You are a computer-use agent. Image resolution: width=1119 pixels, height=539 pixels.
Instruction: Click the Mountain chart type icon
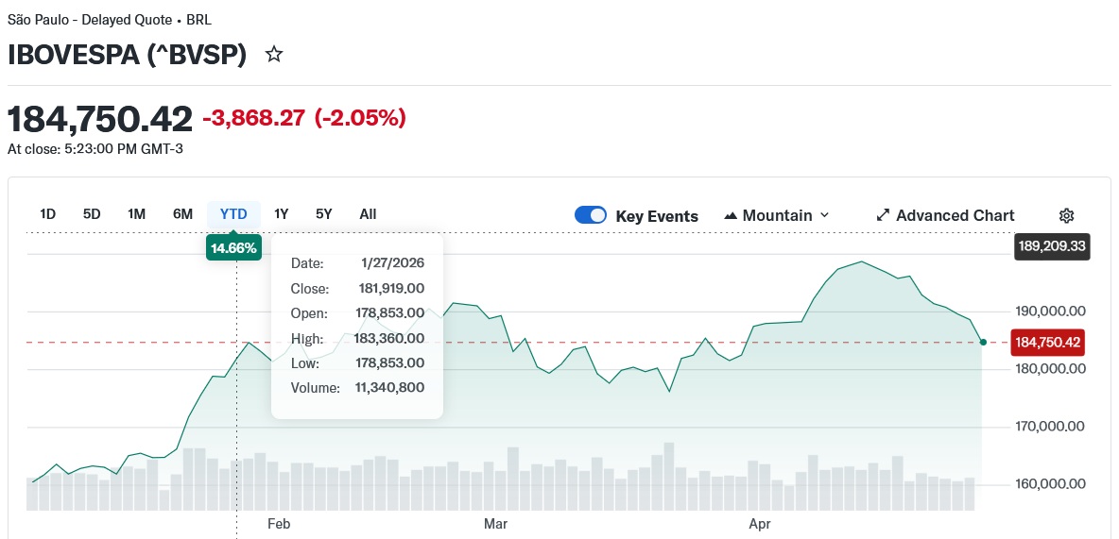click(x=730, y=215)
